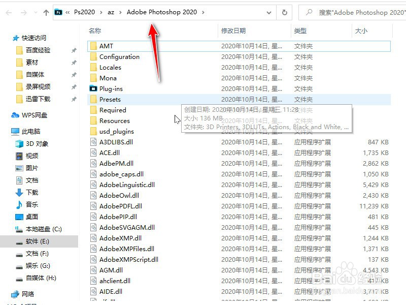The width and height of the screenshot is (406, 305).
Task: Open 桌面 folder in sidebar
Action: pyautogui.click(x=32, y=217)
